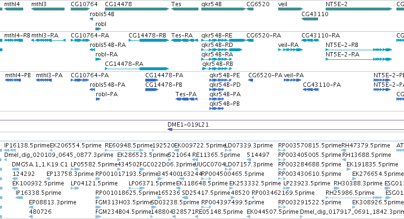
Task: Click the mthl3-PA protein label
Action: [49, 75]
